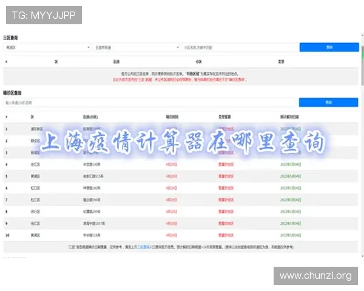Click the red type label in row 5

pos(226,176)
